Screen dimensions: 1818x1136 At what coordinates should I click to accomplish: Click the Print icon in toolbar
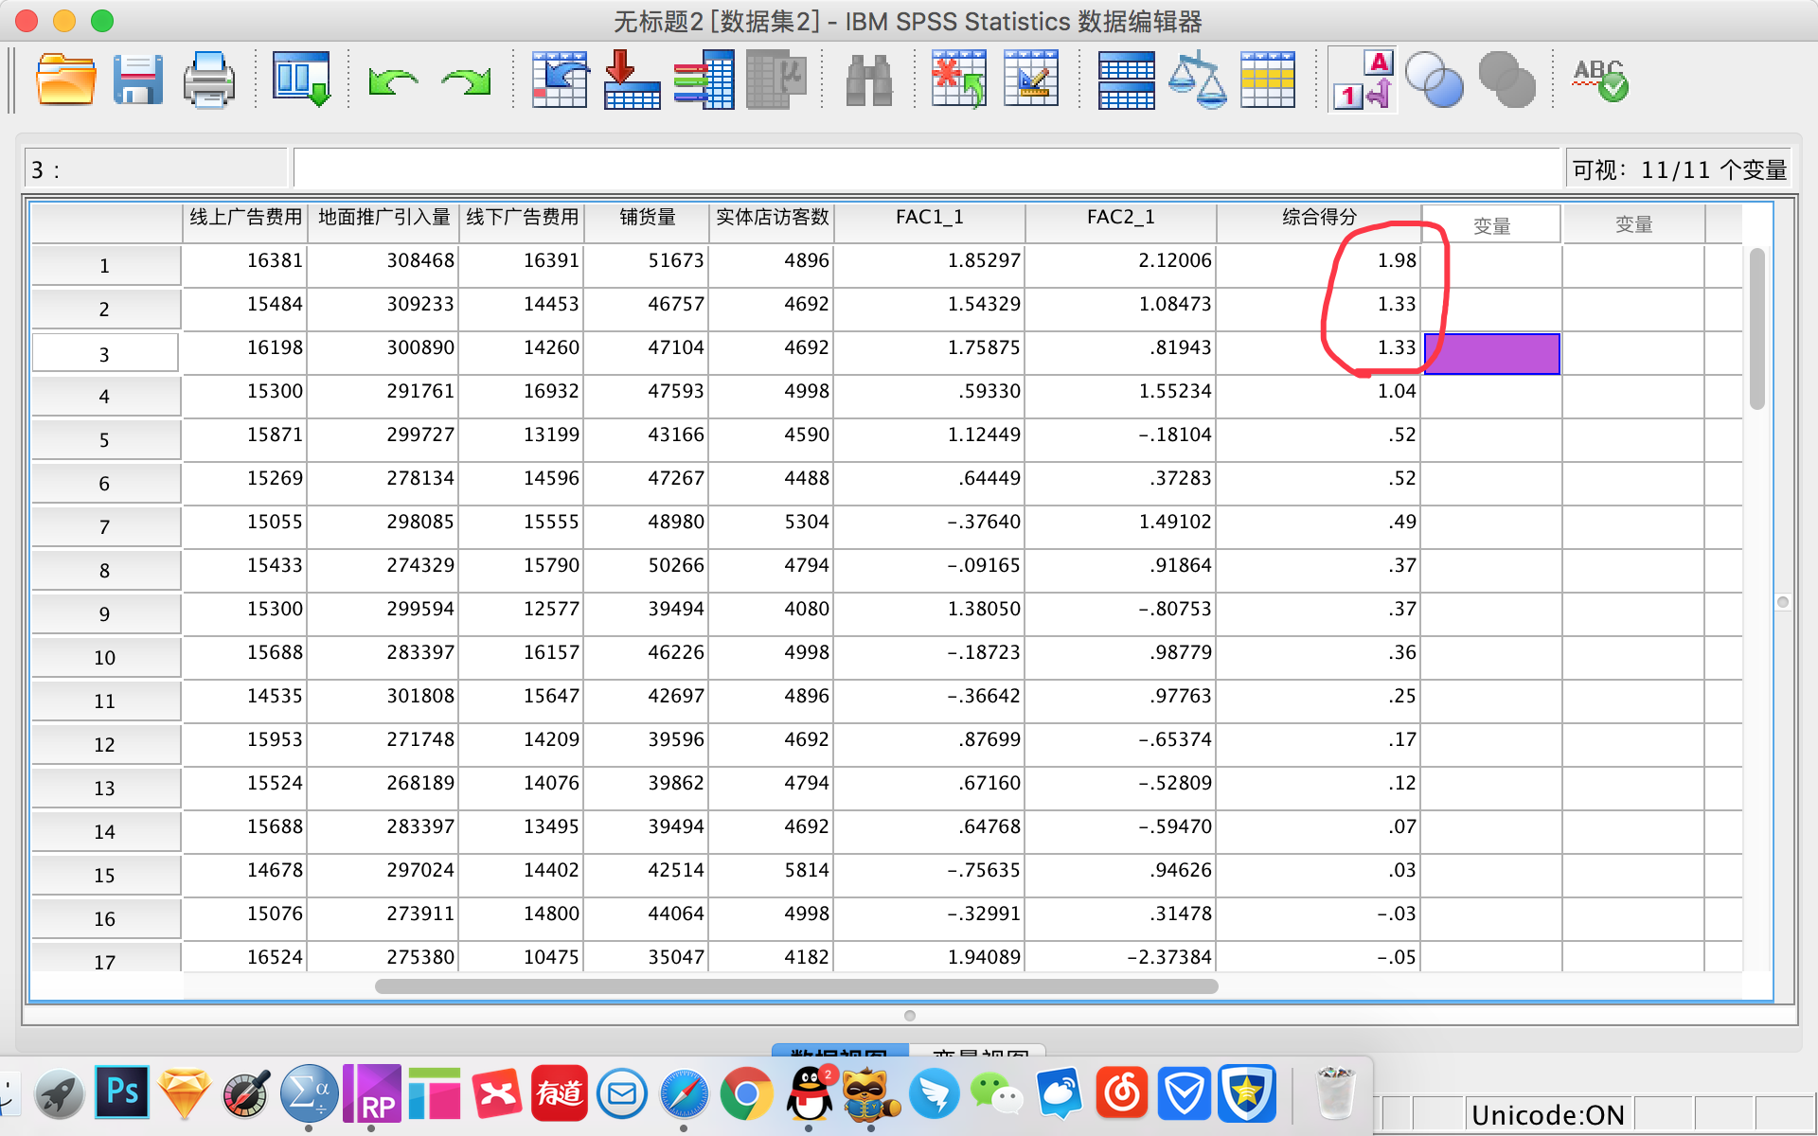point(208,80)
